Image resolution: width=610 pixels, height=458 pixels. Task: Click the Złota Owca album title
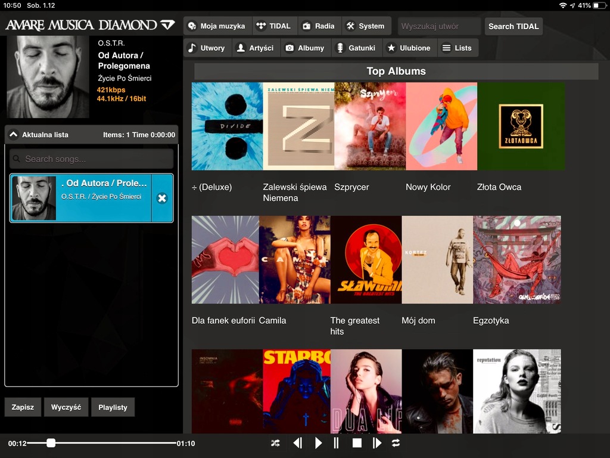point(499,187)
